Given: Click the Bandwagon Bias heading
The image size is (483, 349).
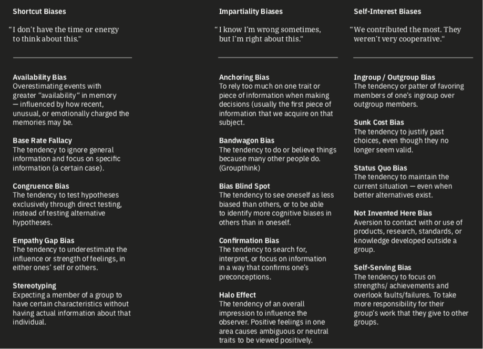Looking at the screenshot, I should 246,141.
